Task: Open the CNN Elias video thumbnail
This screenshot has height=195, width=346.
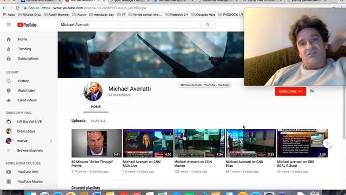Action: point(251,143)
